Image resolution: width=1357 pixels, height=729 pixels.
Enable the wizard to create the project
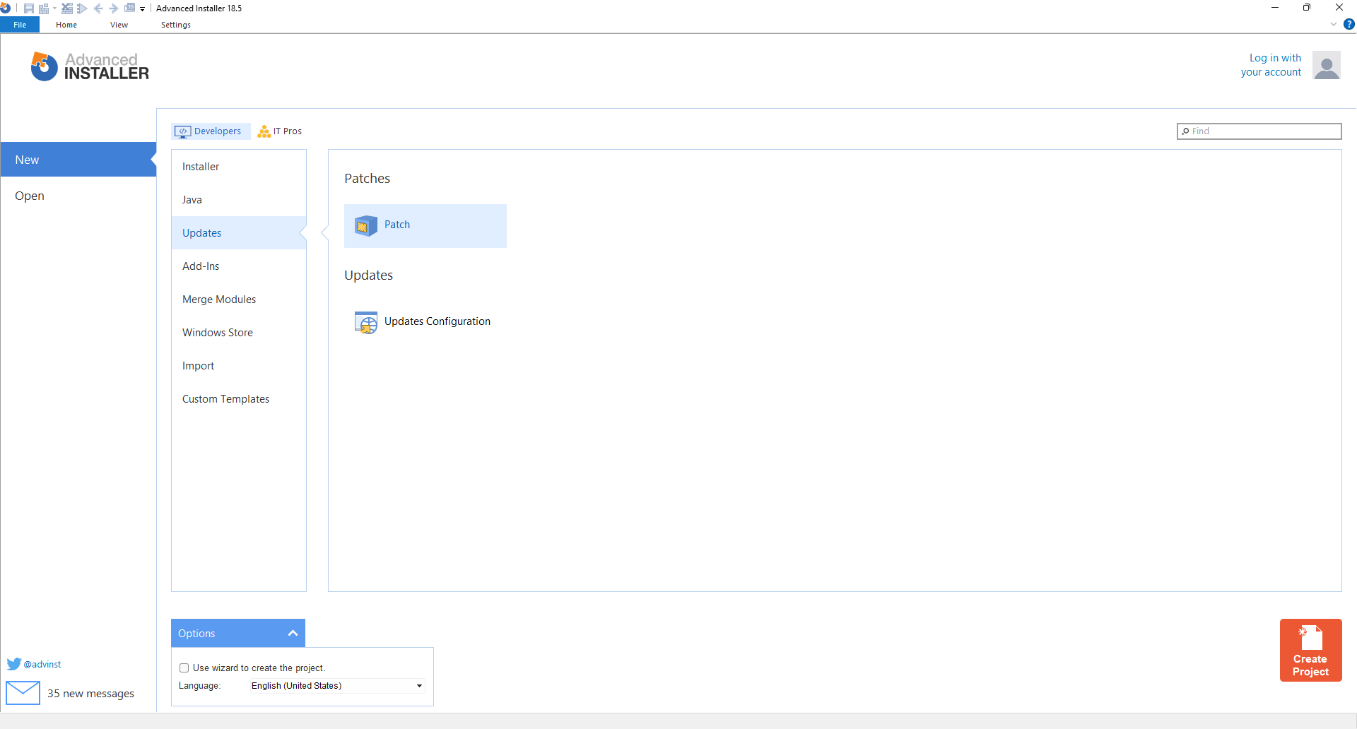(x=184, y=668)
